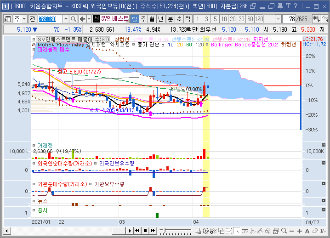Click the zoom magnifier tool
330x238 pixels.
tap(284, 231)
